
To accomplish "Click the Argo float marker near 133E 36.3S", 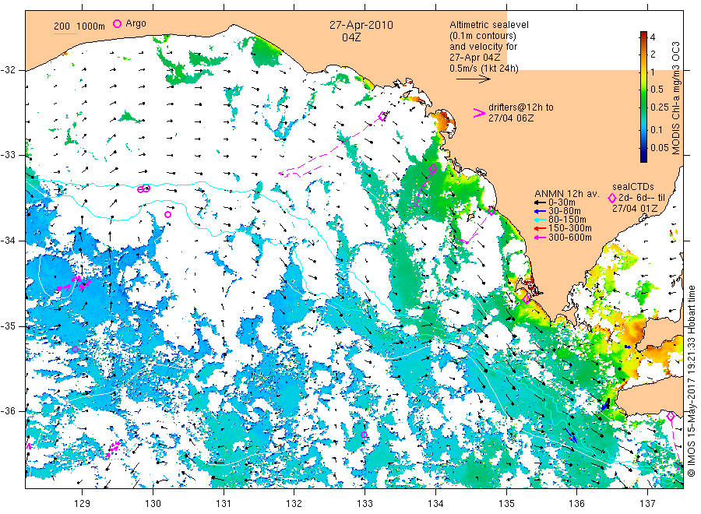I will [x=364, y=435].
